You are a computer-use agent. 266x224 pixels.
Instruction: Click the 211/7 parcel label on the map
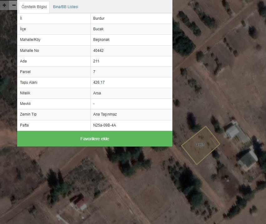pos(200,145)
